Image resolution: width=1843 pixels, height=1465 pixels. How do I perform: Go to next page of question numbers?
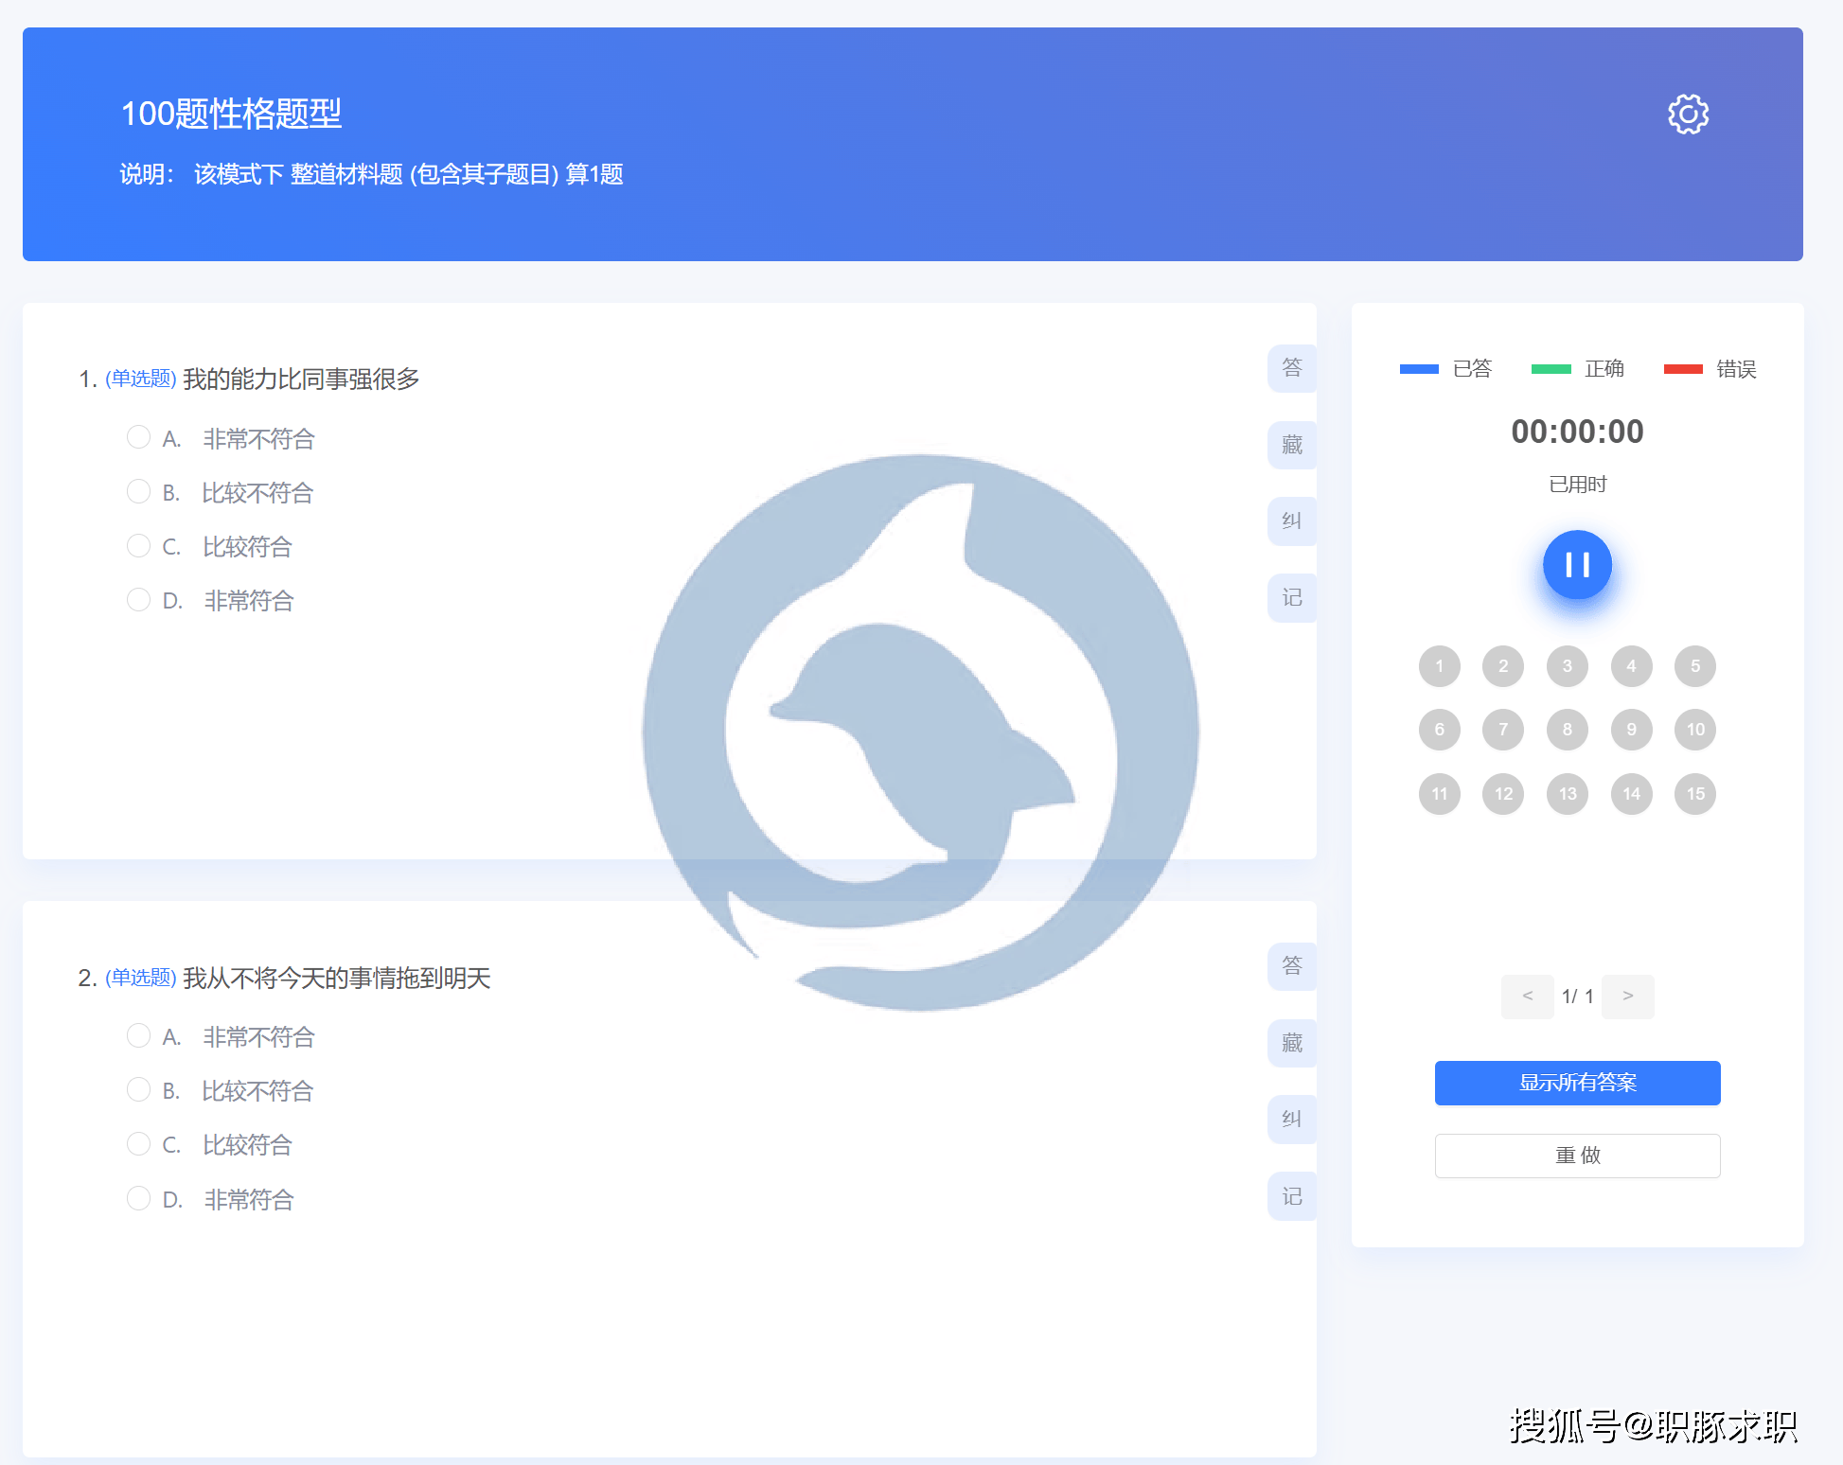click(x=1627, y=996)
